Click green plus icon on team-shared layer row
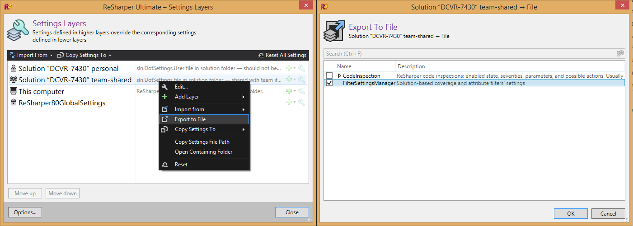The width and height of the screenshot is (633, 226). click(289, 80)
